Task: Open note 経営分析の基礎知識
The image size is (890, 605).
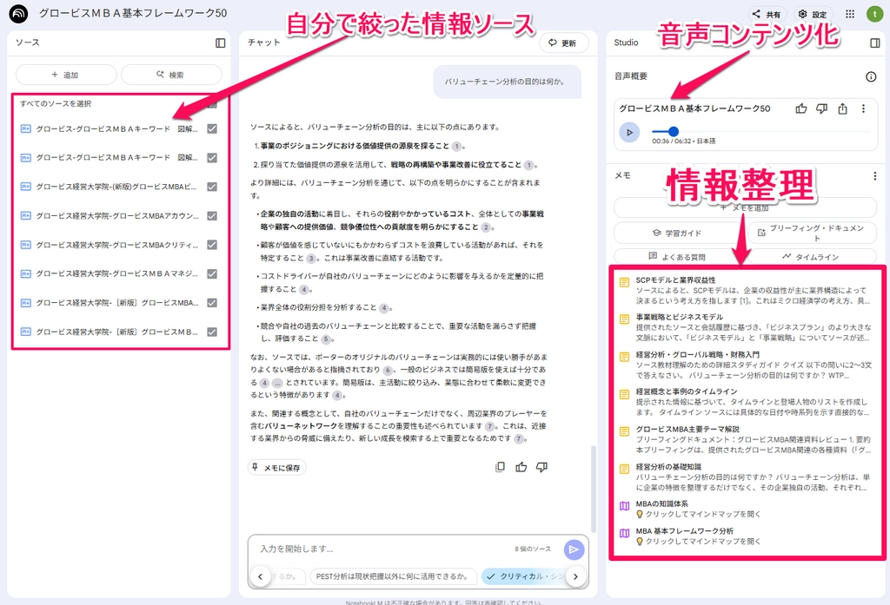Action: pyautogui.click(x=747, y=477)
